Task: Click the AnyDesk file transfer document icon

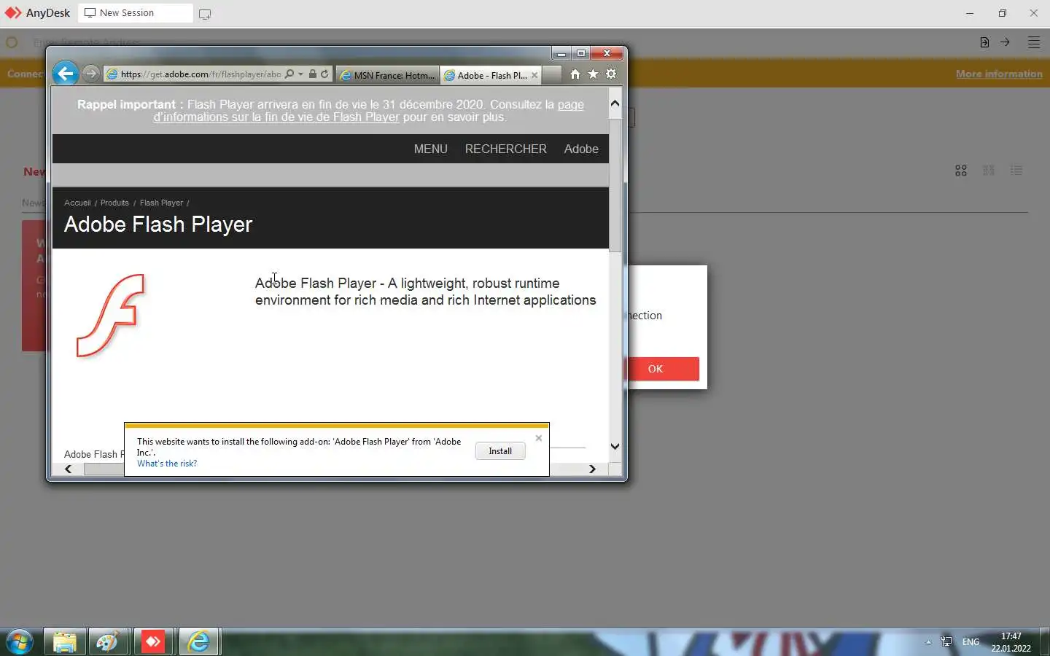Action: [x=984, y=42]
